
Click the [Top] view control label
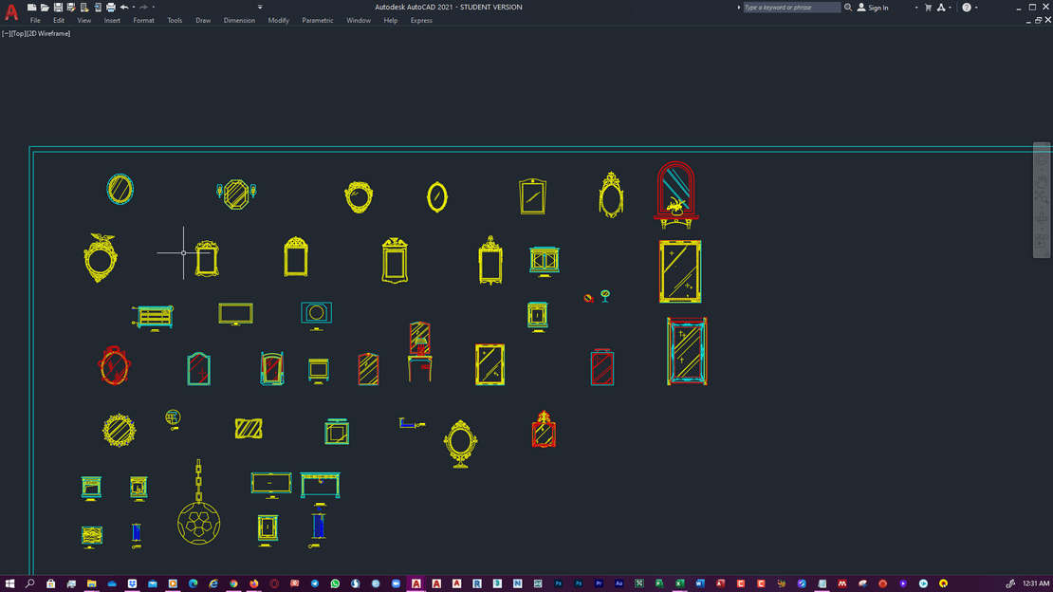point(20,33)
